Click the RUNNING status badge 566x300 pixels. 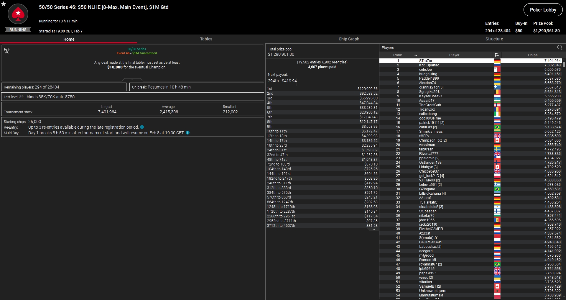click(x=18, y=30)
